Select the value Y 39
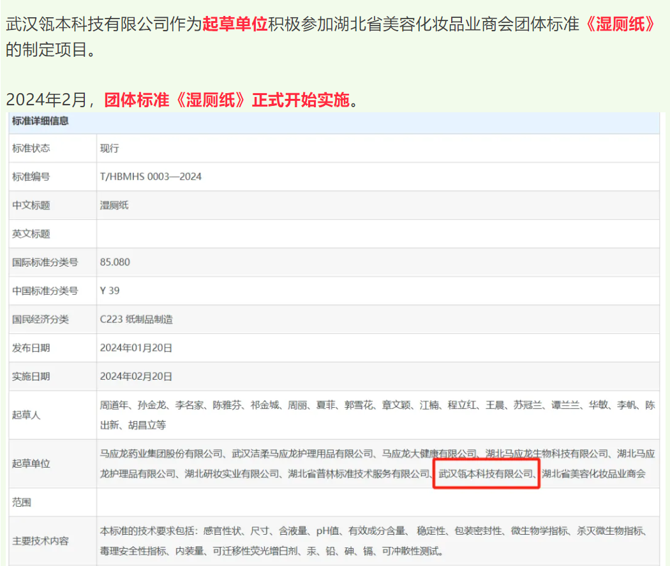This screenshot has width=670, height=566. point(110,290)
